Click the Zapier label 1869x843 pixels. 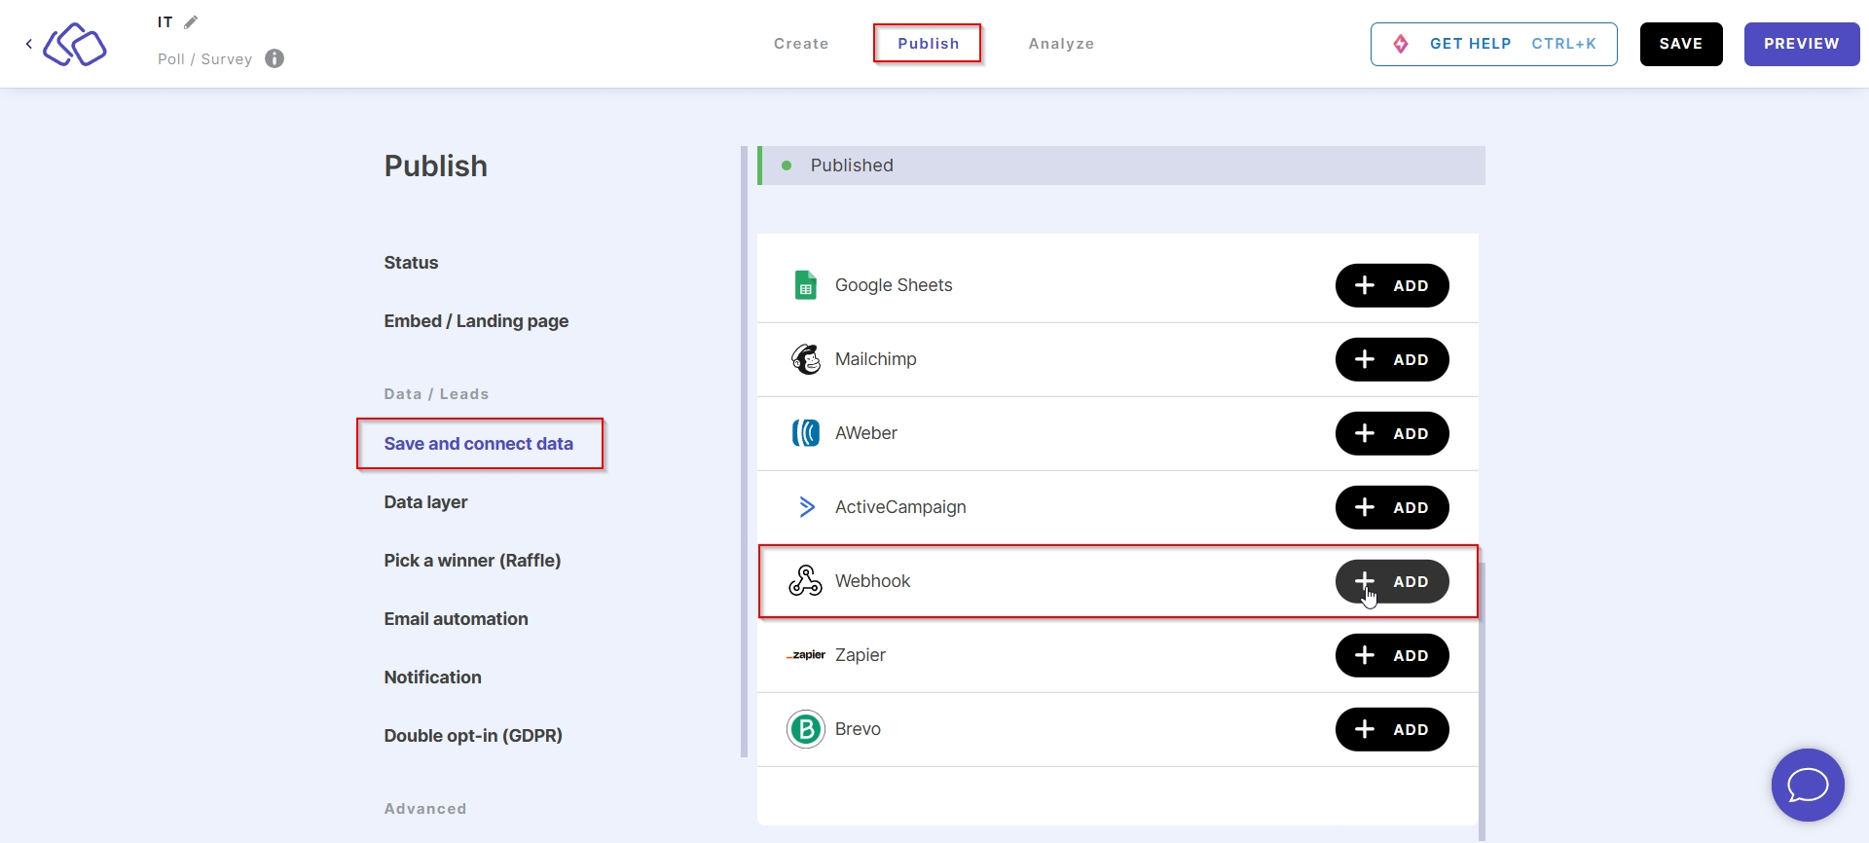click(x=861, y=655)
